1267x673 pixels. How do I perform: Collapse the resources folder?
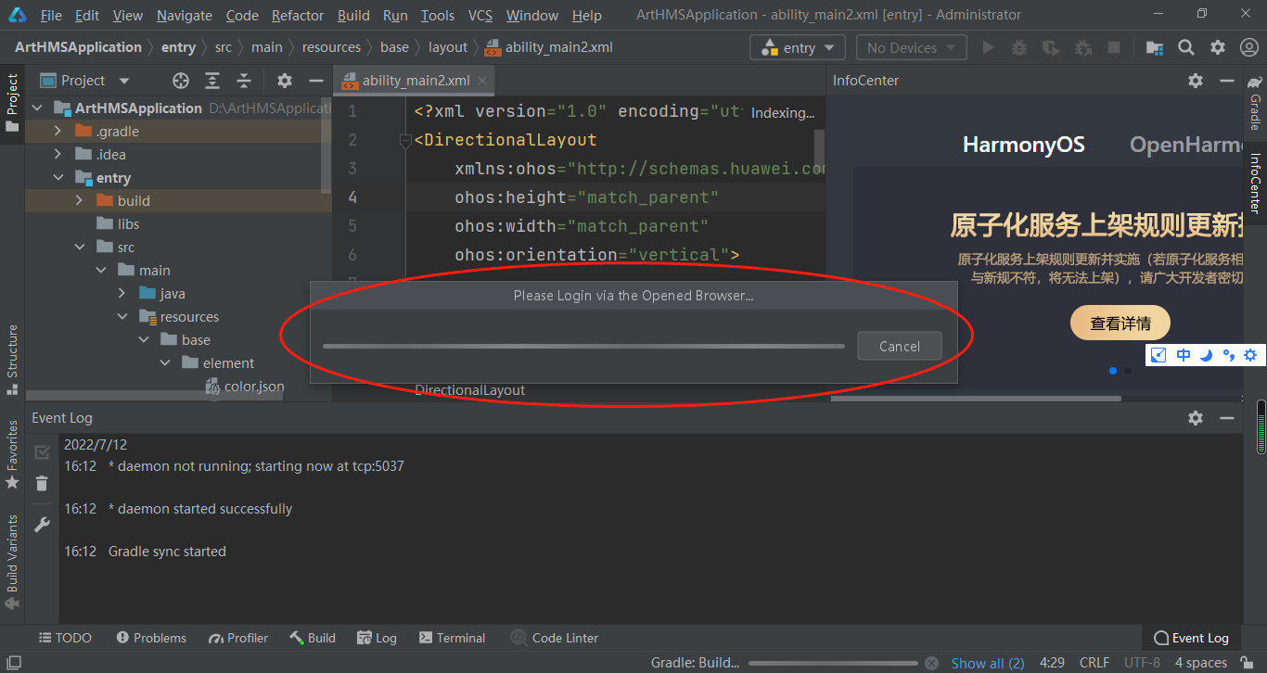pyautogui.click(x=122, y=317)
